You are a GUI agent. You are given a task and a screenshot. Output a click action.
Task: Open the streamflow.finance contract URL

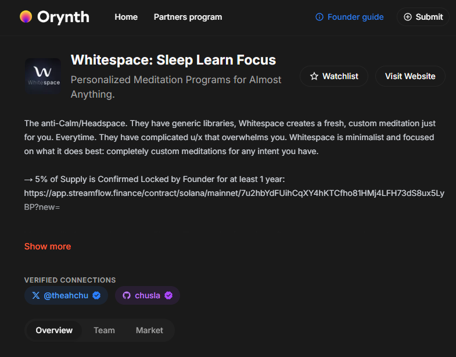point(234,200)
